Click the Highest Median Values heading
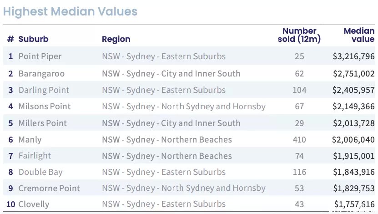Screen dimensions: 378x214 (70, 11)
